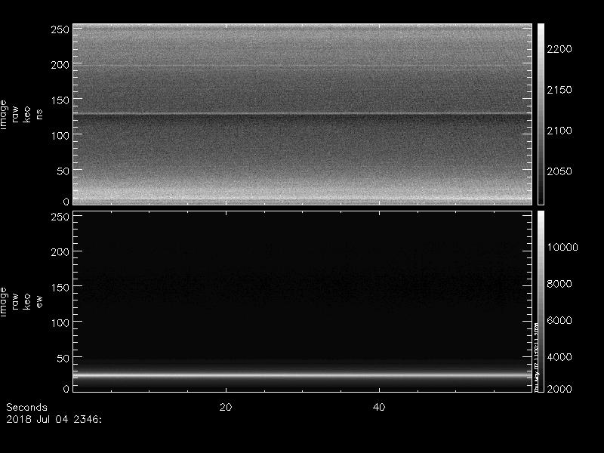Click the x-axis tick label '40'

point(379,407)
